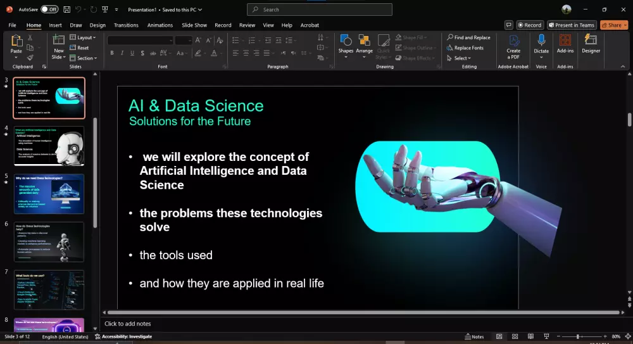The height and width of the screenshot is (344, 633).
Task: Click Increase Font Size icon
Action: point(198,40)
